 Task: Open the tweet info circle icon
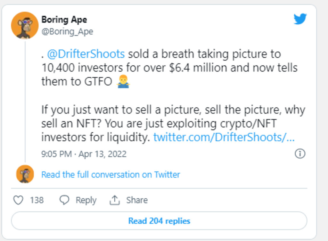tap(299, 154)
